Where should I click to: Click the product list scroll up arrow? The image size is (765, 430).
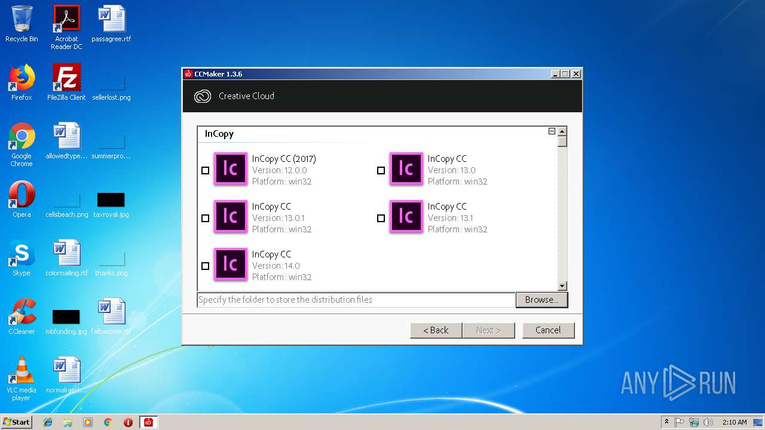(562, 131)
